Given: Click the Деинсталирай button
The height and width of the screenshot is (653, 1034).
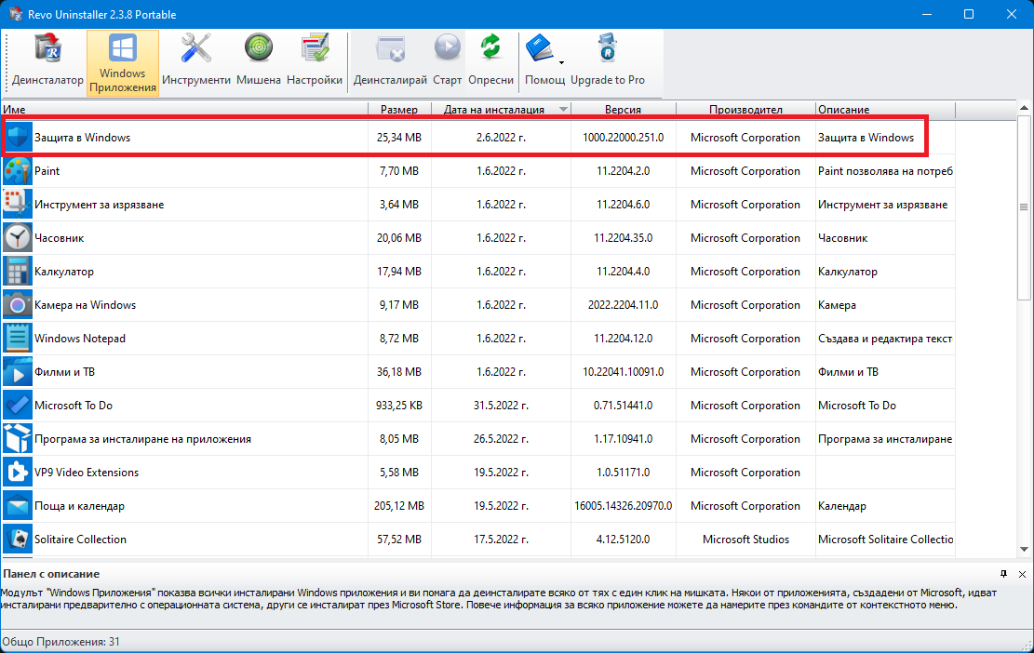Looking at the screenshot, I should (x=390, y=62).
